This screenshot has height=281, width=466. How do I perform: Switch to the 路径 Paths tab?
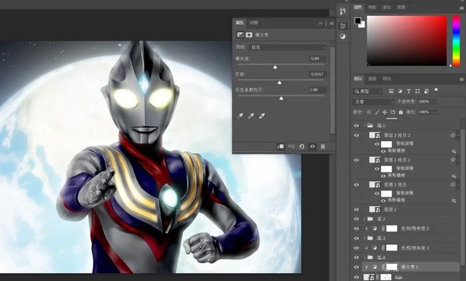click(x=387, y=79)
